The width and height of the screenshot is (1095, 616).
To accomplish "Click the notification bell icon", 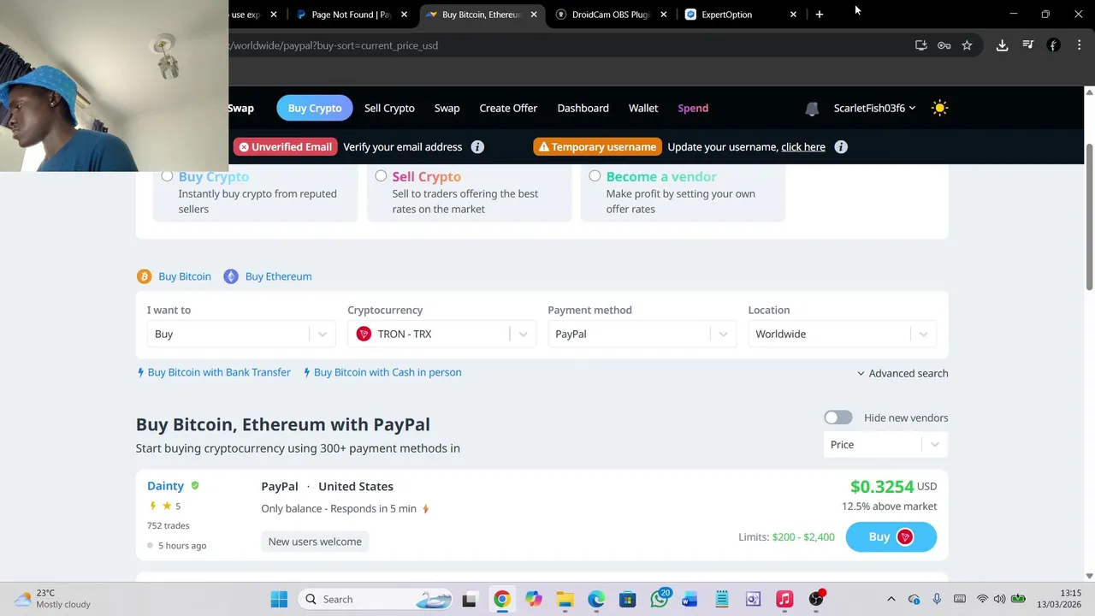I will (812, 109).
